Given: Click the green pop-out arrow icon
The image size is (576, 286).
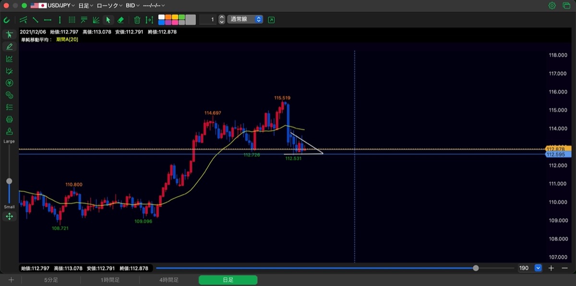Looking at the screenshot, I should pyautogui.click(x=272, y=20).
